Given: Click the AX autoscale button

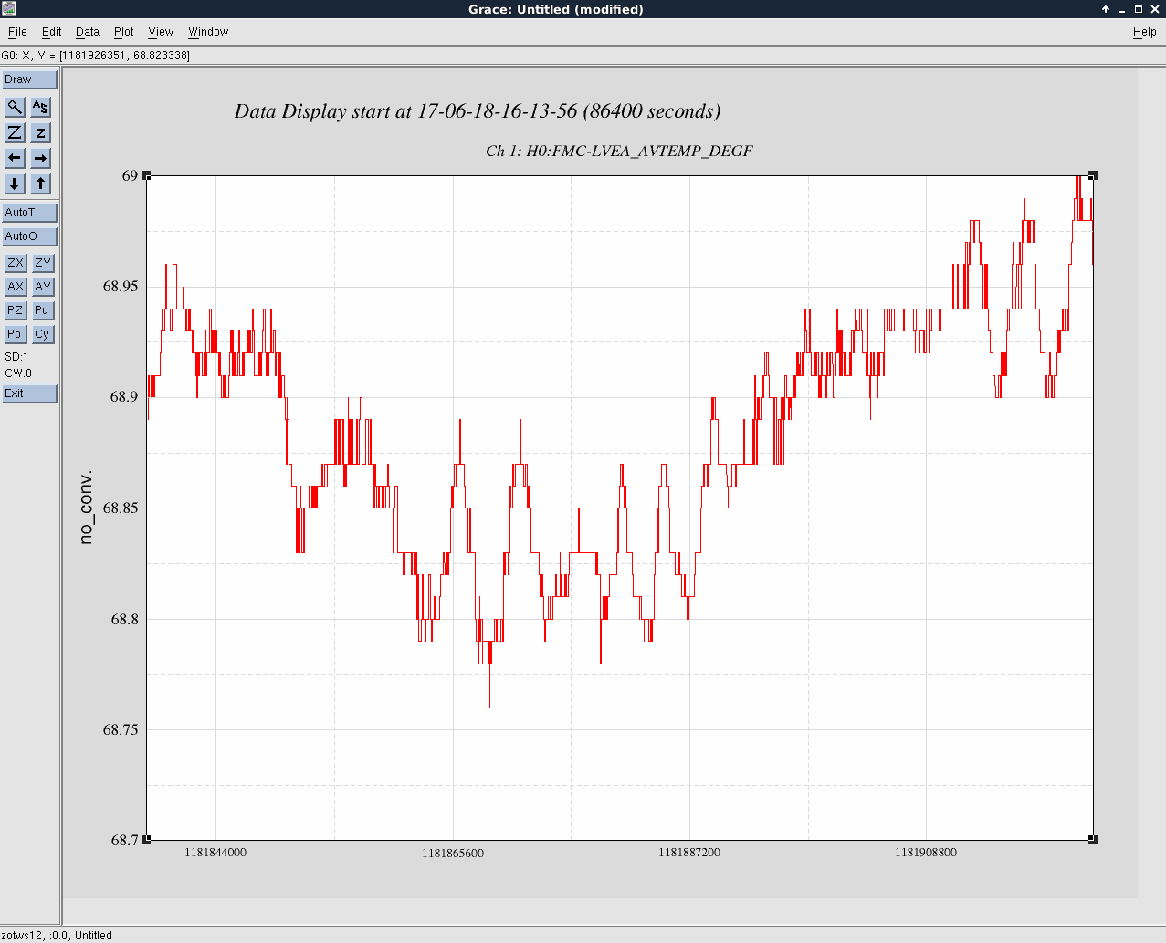Looking at the screenshot, I should tap(16, 287).
